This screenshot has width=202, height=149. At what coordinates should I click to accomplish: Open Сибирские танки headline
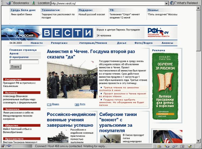[x=118, y=122]
